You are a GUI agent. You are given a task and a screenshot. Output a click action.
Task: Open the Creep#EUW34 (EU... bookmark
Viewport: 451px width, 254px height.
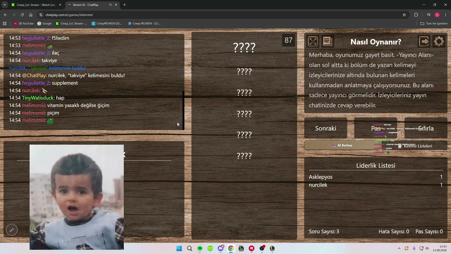(x=107, y=24)
